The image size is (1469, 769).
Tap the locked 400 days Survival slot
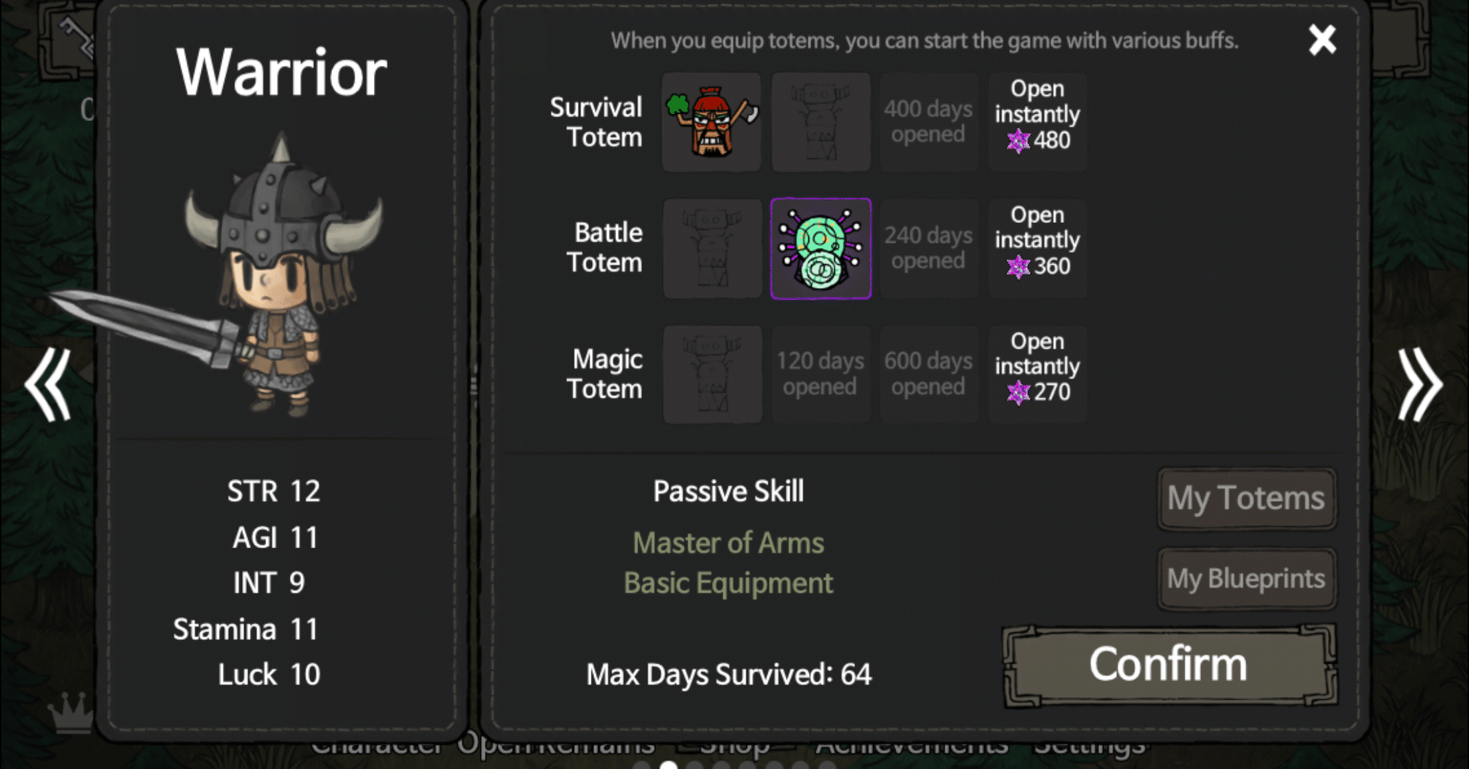[x=929, y=122]
